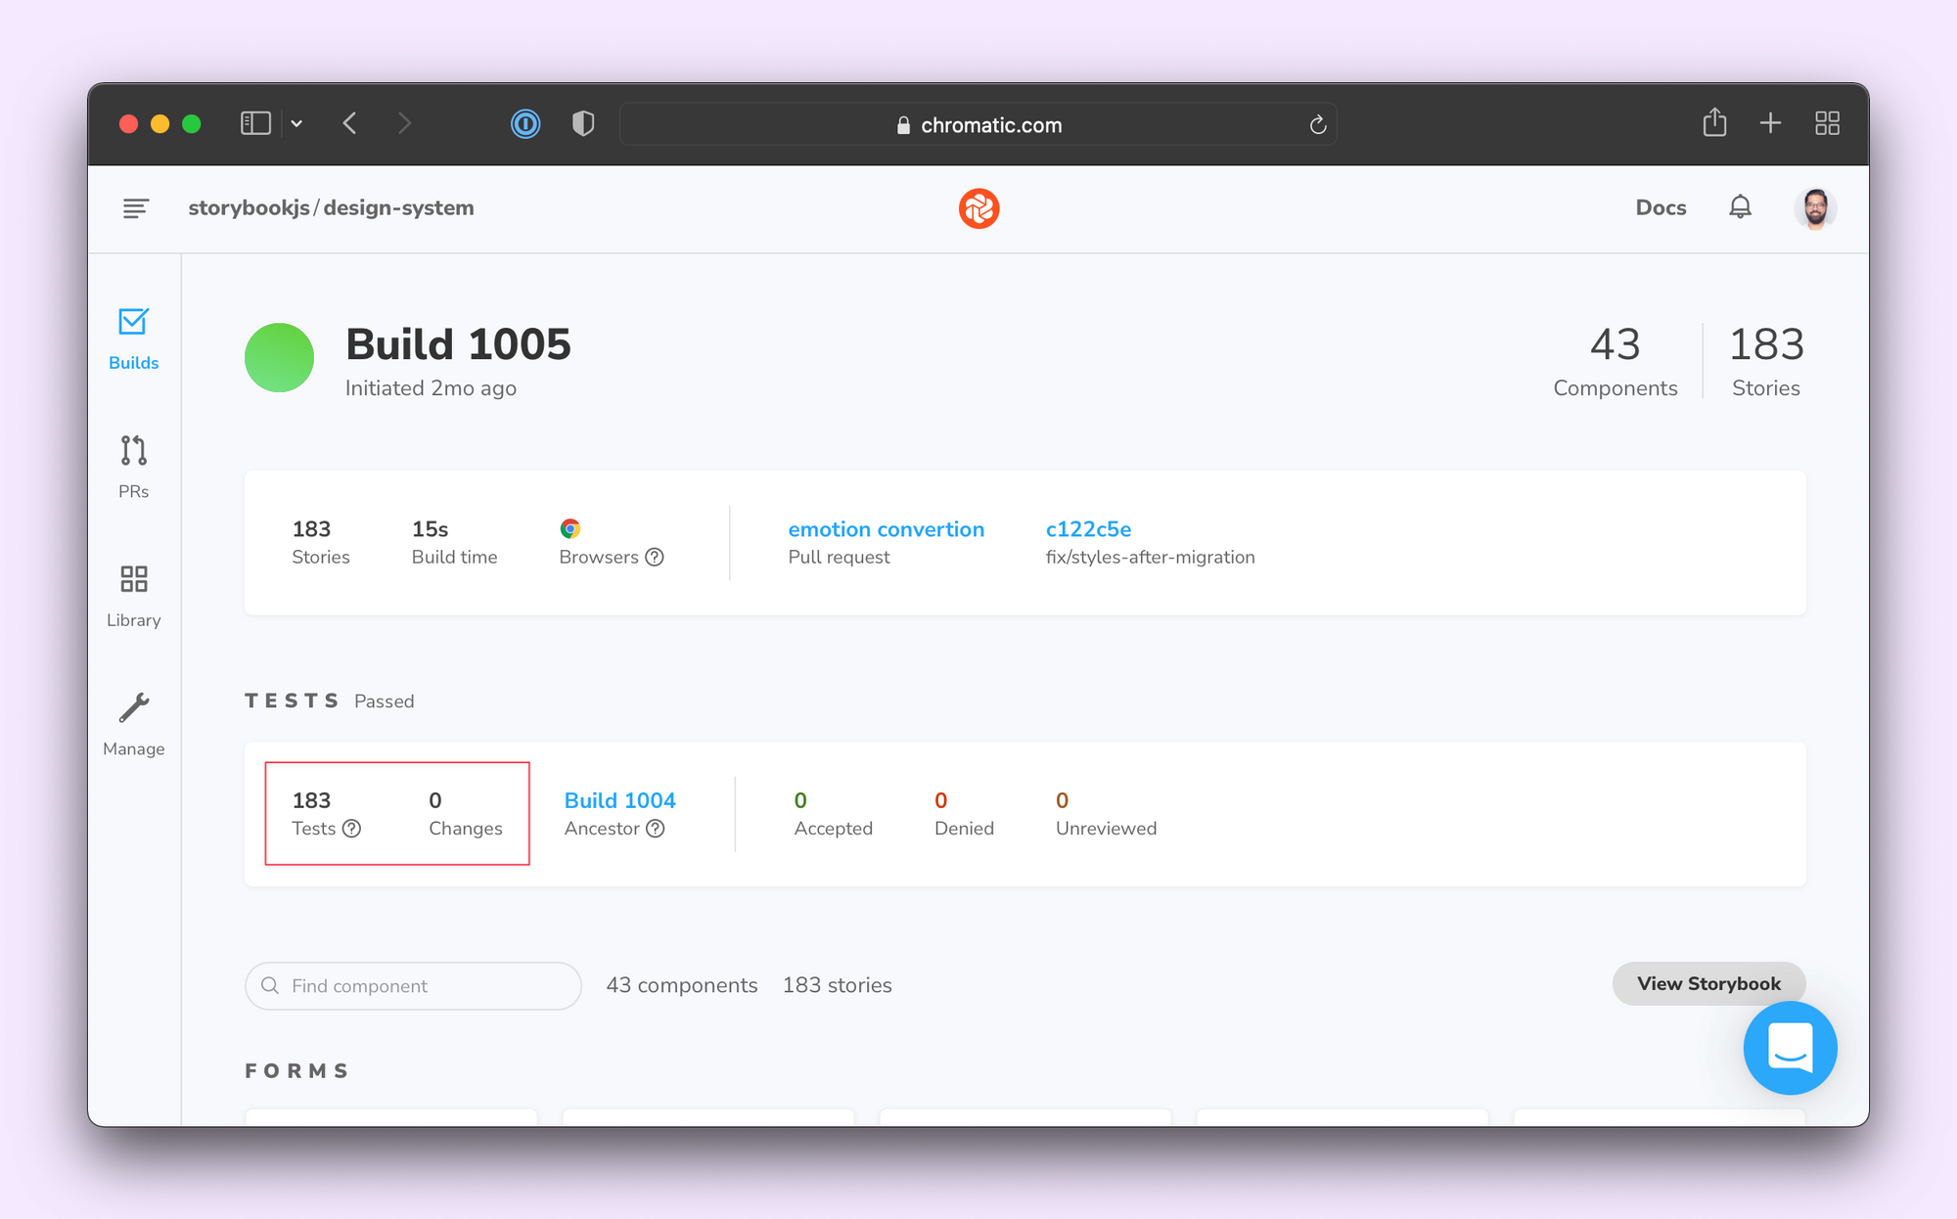Open the user avatar menu
This screenshot has width=1957, height=1219.
pyautogui.click(x=1814, y=207)
